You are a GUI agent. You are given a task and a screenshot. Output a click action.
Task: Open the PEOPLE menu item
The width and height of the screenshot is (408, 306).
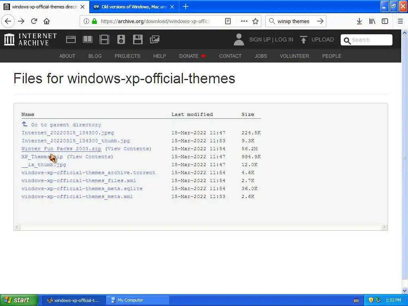(x=332, y=56)
